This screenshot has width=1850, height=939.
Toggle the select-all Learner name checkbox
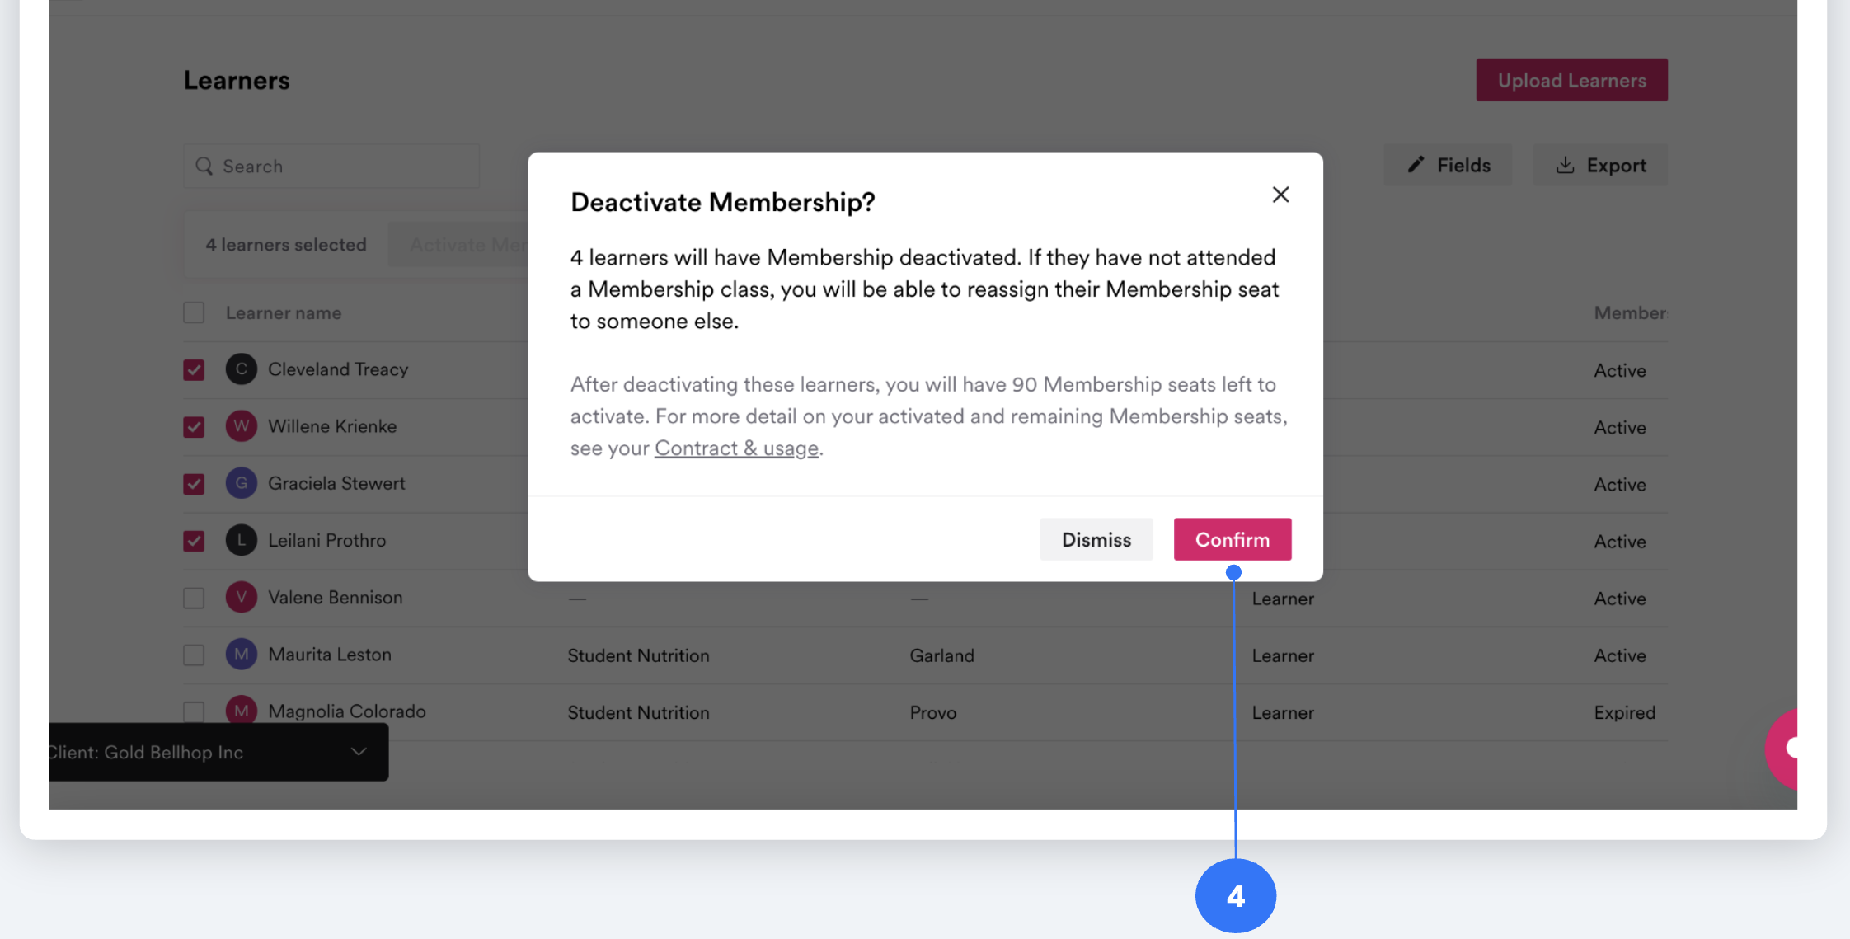[x=194, y=313]
